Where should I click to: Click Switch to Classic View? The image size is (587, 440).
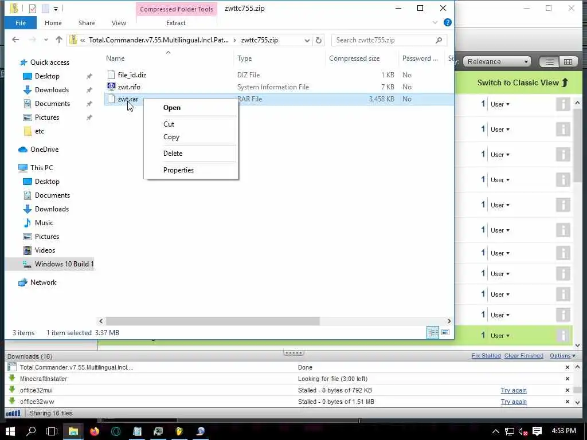click(523, 82)
